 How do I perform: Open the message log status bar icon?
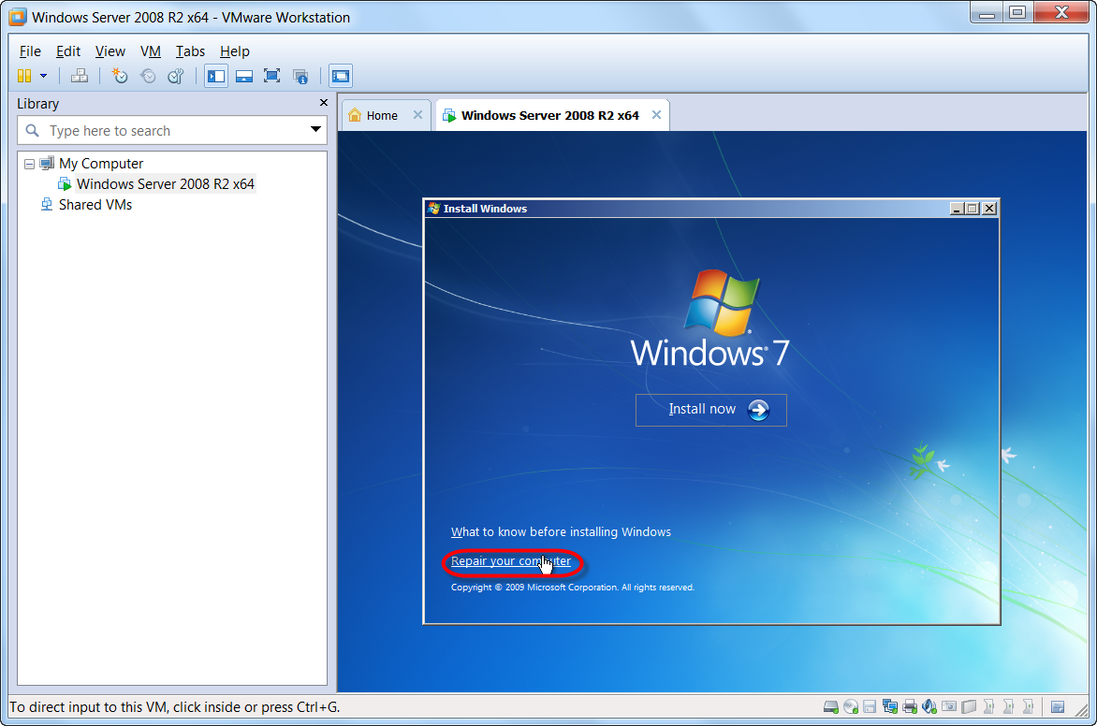tap(1058, 707)
